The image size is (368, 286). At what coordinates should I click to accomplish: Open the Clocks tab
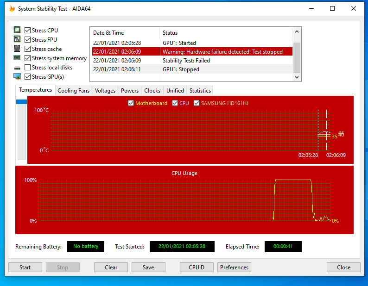152,91
